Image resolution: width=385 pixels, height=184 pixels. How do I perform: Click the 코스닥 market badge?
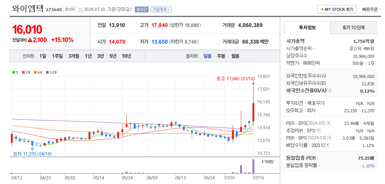[x=70, y=9]
